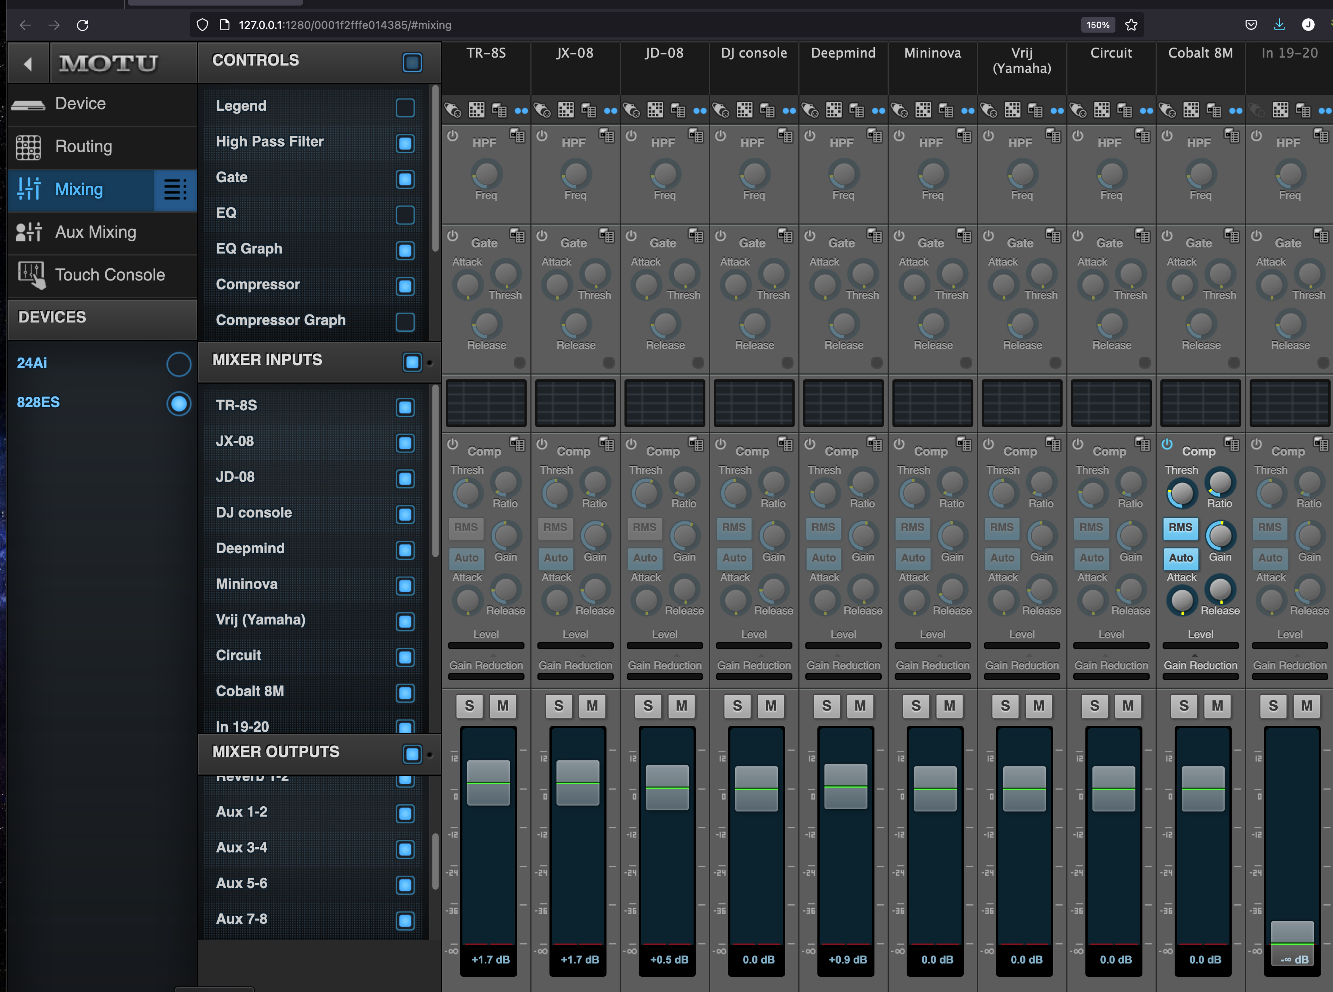Open HPF preset icon on TR-8S channel
This screenshot has width=1333, height=992.
pyautogui.click(x=517, y=136)
